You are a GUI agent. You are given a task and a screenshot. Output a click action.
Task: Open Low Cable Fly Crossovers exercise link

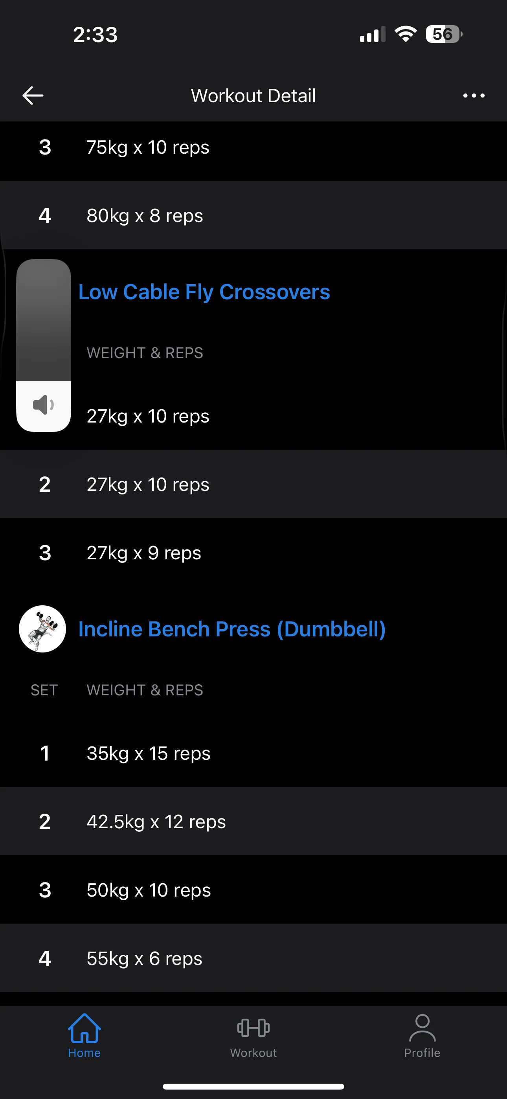[204, 292]
